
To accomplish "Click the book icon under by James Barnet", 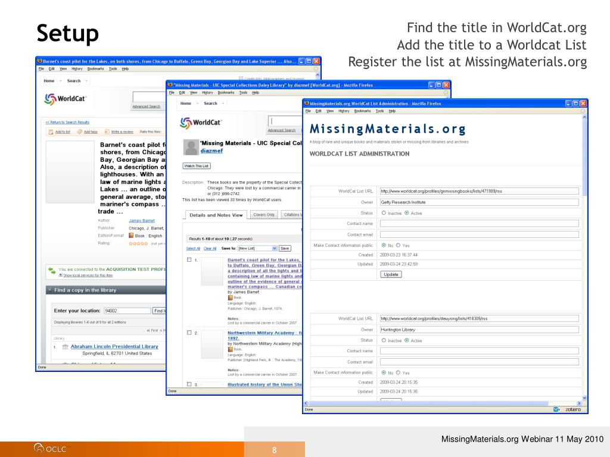I will (231, 298).
